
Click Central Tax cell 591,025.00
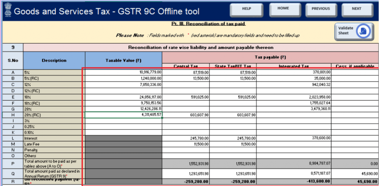coord(186,97)
